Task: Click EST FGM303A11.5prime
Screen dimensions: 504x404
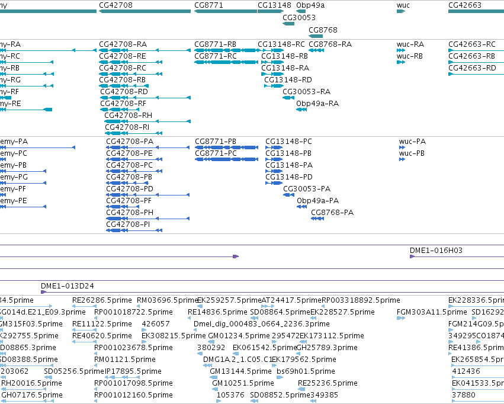Action: pos(401,318)
